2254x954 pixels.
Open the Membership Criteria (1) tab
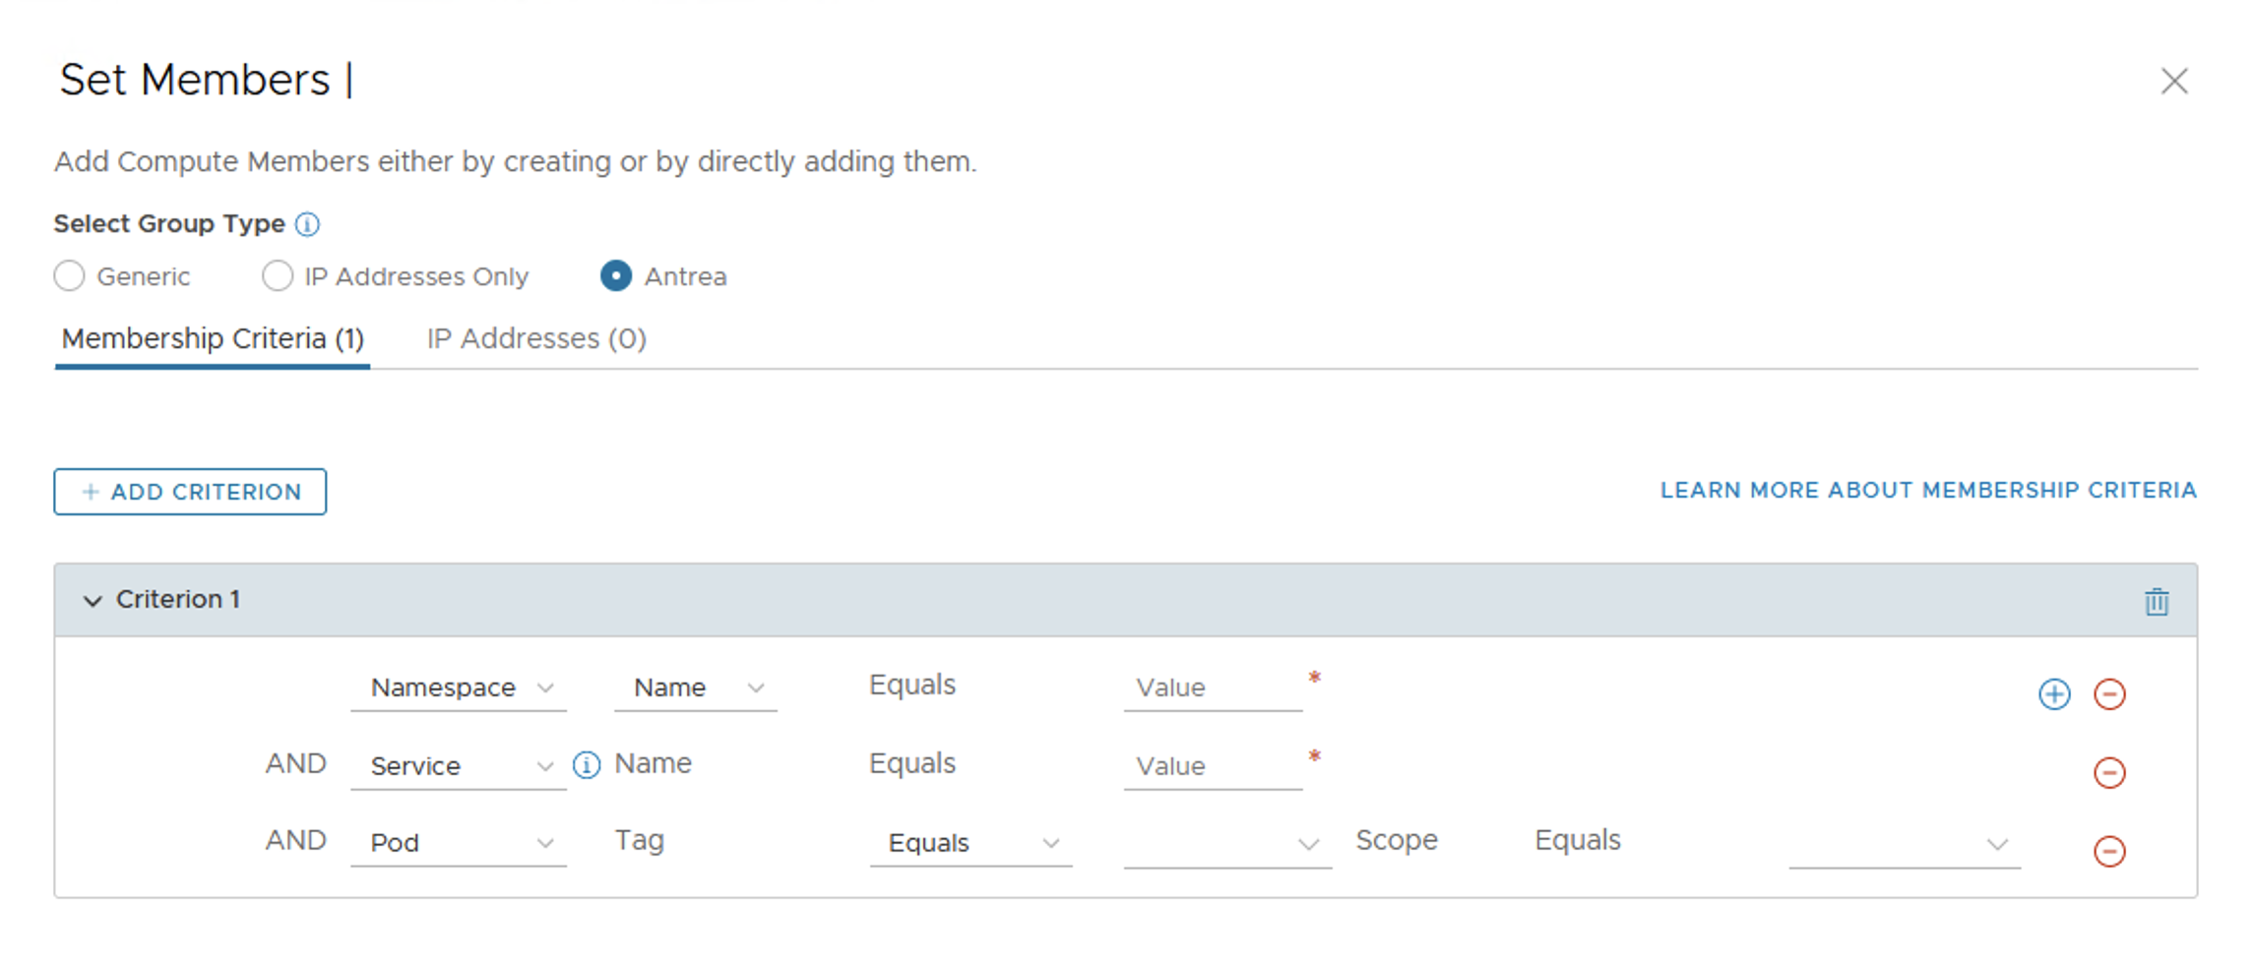(213, 339)
